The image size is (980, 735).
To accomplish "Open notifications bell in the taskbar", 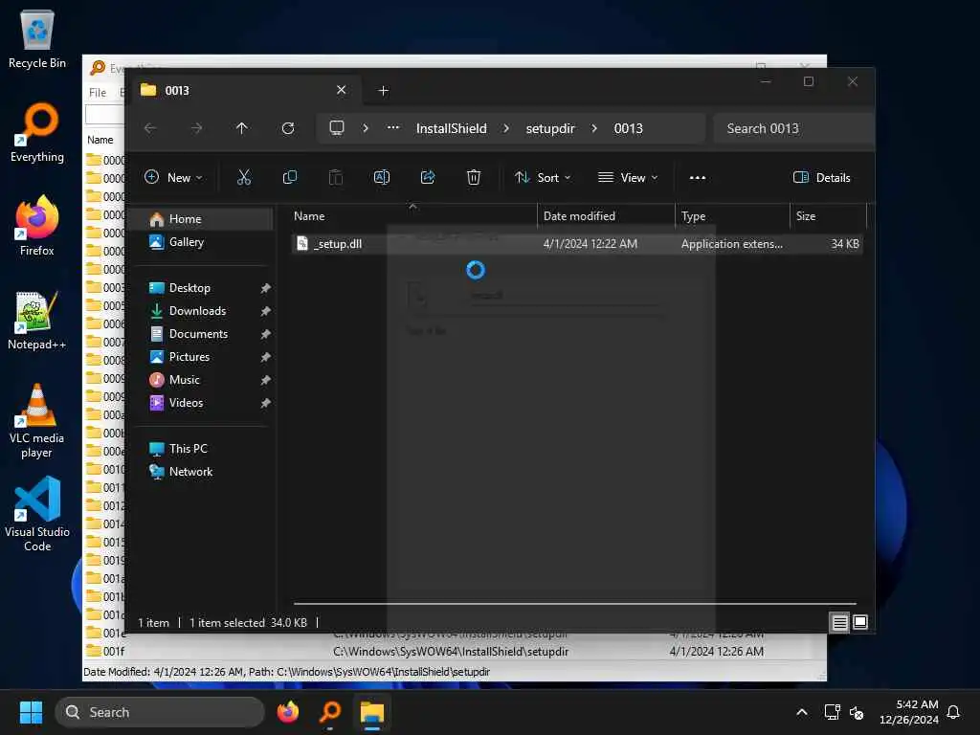I will click(x=953, y=712).
